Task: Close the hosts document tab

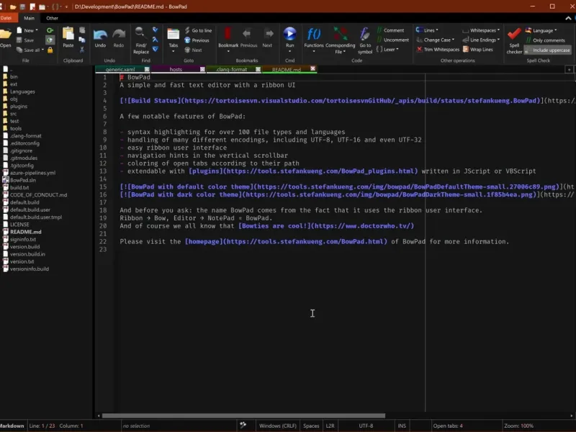Action: pos(202,70)
